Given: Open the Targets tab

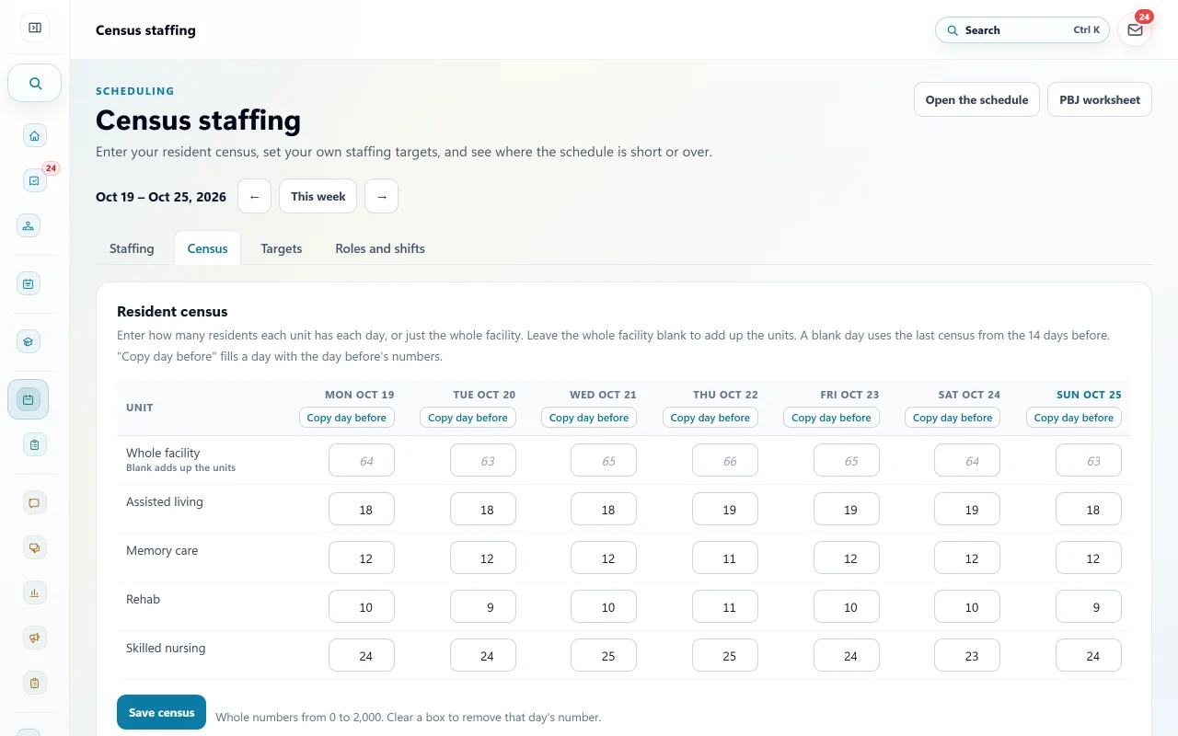Looking at the screenshot, I should coord(282,248).
